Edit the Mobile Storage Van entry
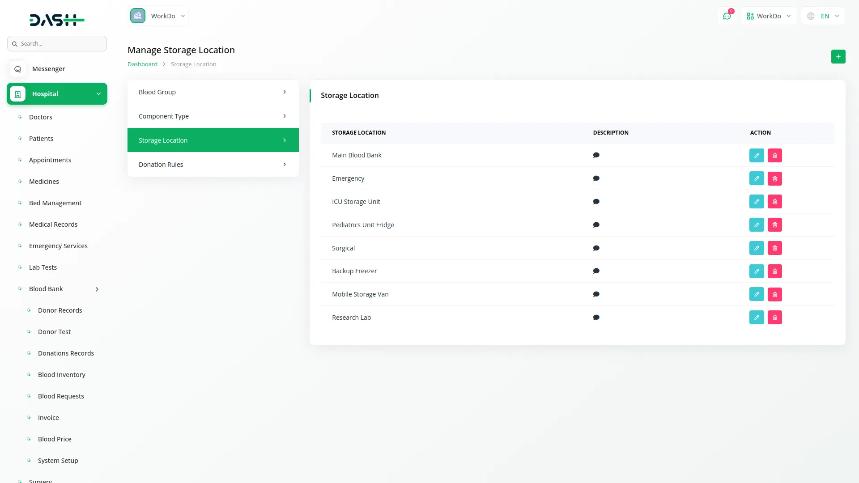This screenshot has height=483, width=859. pyautogui.click(x=756, y=294)
